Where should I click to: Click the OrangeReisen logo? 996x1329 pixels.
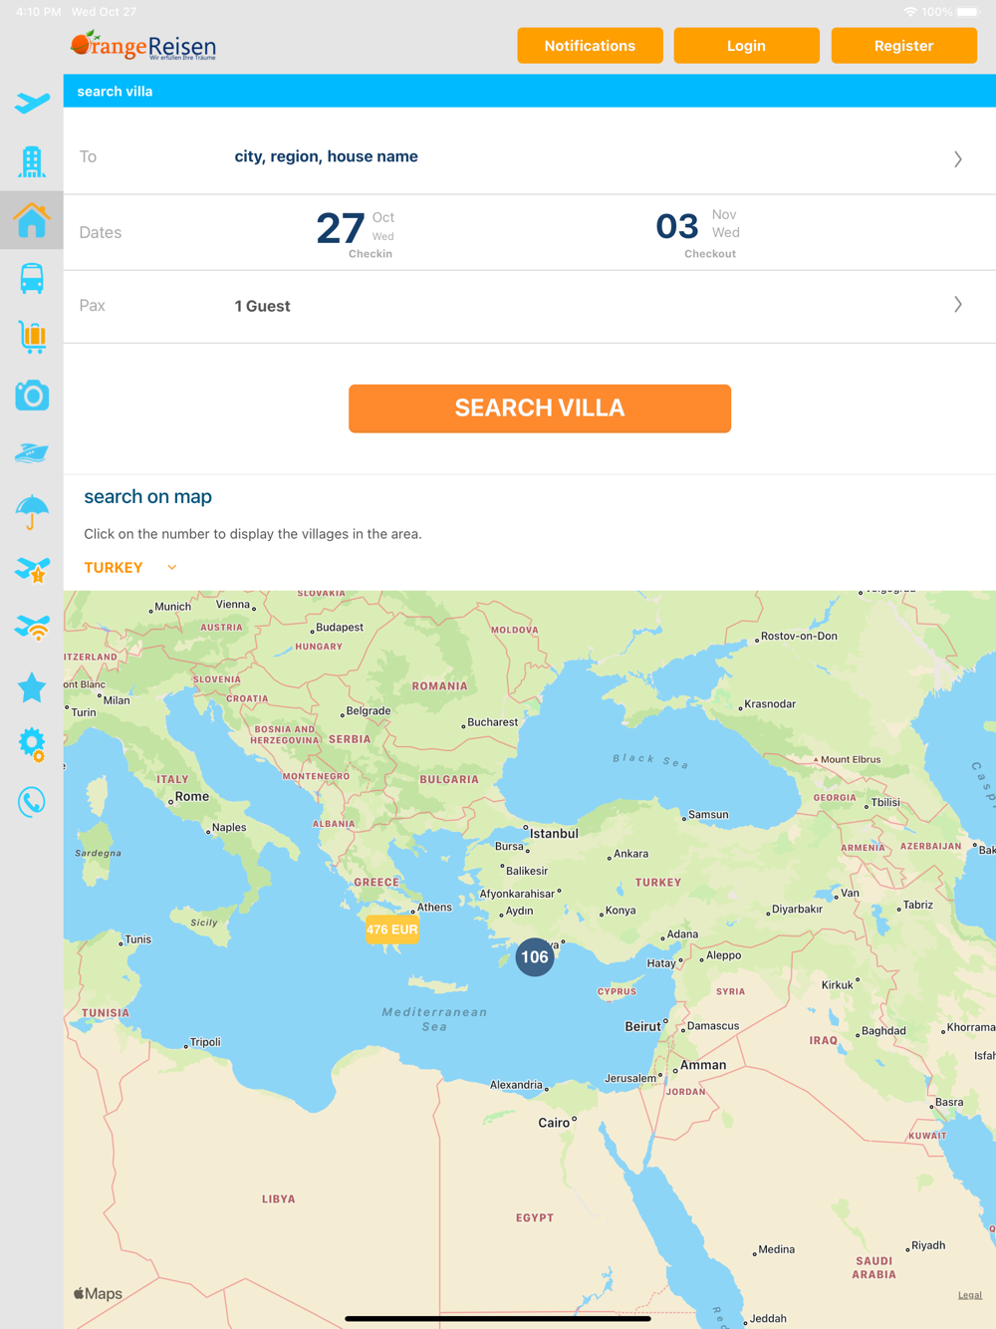coord(143,45)
